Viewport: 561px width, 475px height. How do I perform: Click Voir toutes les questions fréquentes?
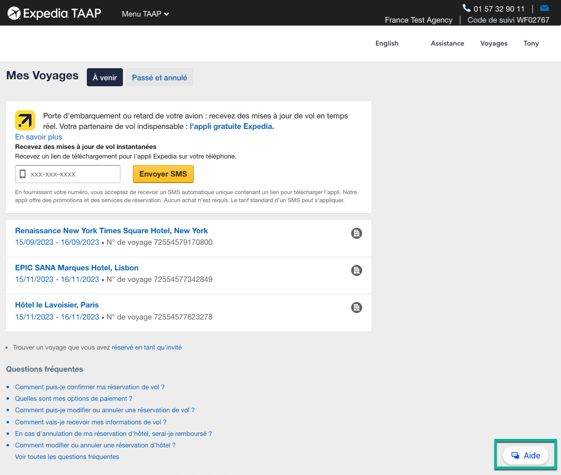pos(67,457)
